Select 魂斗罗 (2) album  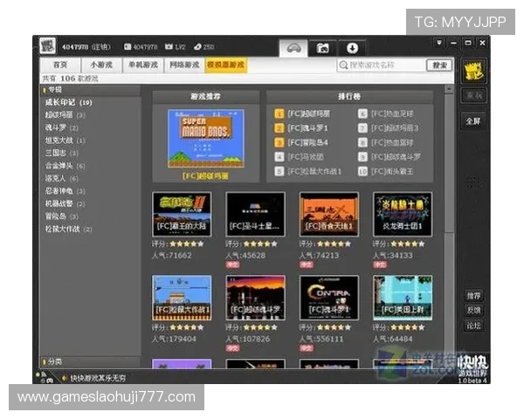click(62, 128)
